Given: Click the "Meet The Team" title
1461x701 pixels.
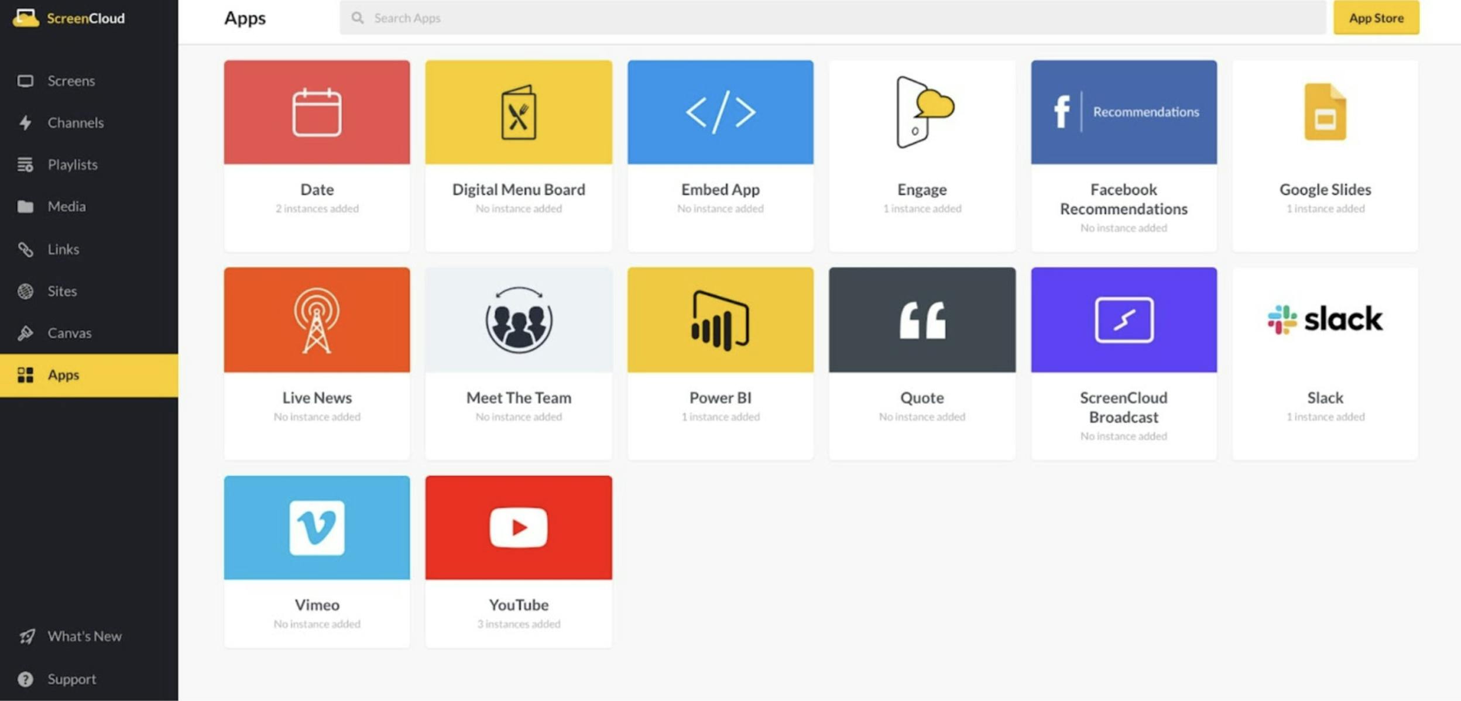Looking at the screenshot, I should click(519, 398).
